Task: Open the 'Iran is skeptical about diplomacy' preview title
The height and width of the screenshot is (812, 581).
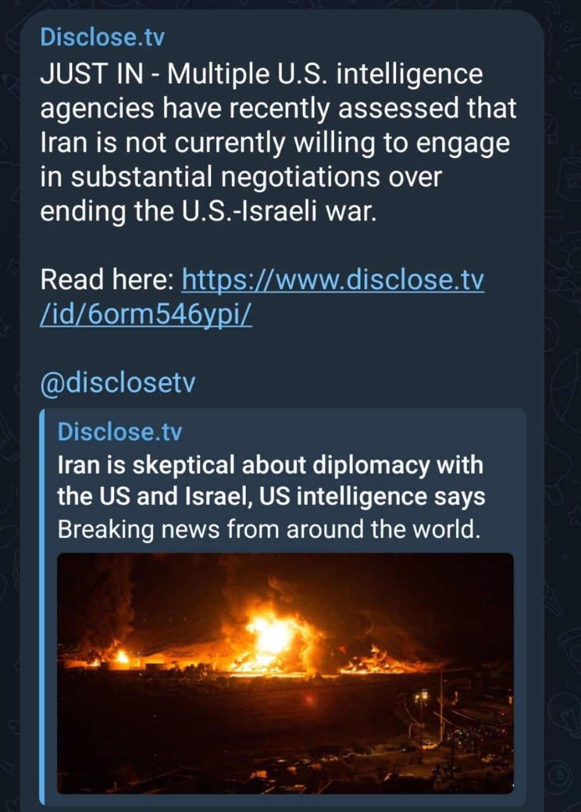Action: tap(271, 481)
